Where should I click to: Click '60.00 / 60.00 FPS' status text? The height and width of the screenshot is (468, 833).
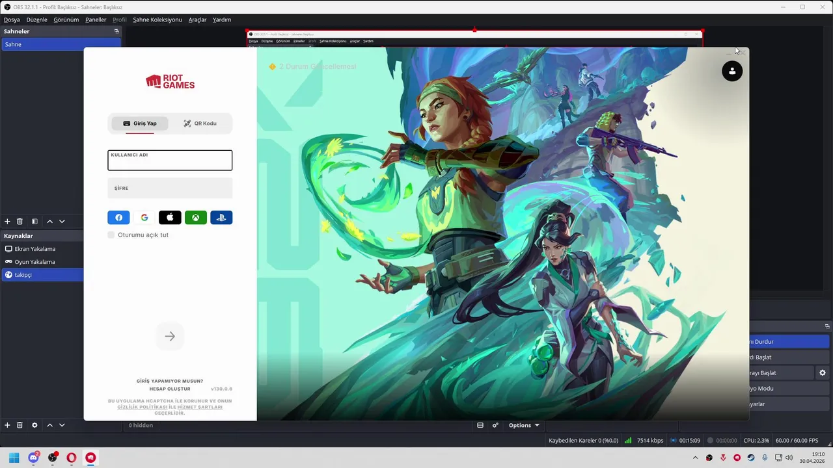tap(797, 441)
